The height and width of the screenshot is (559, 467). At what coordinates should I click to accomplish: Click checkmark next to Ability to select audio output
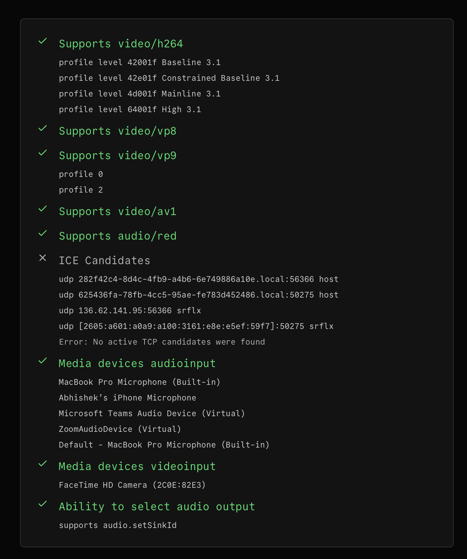click(43, 504)
